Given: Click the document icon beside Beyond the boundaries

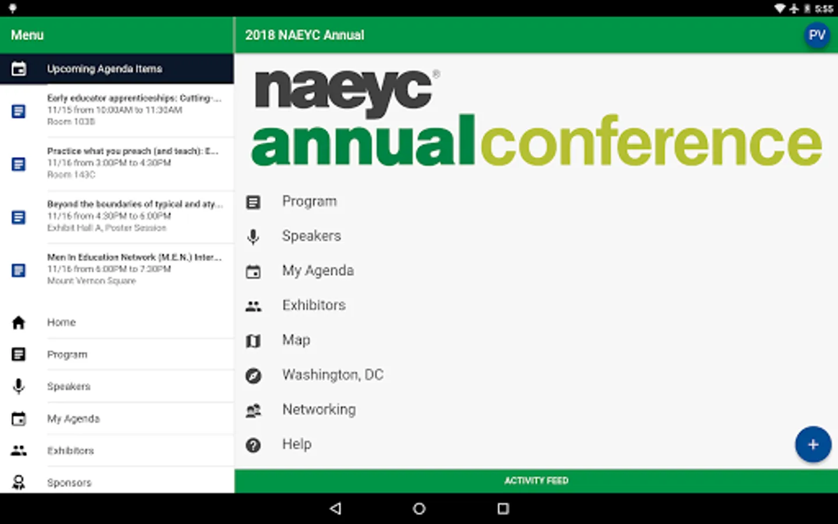Looking at the screenshot, I should point(19,217).
